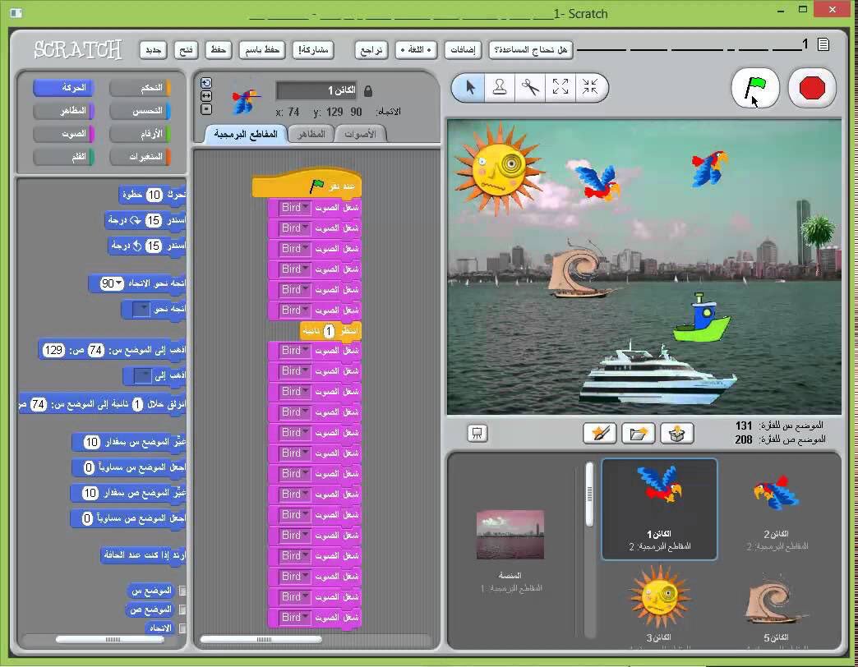Viewport: 858px width, 667px height.
Task: Tick the الاتجاه checkbox
Action: click(x=182, y=628)
